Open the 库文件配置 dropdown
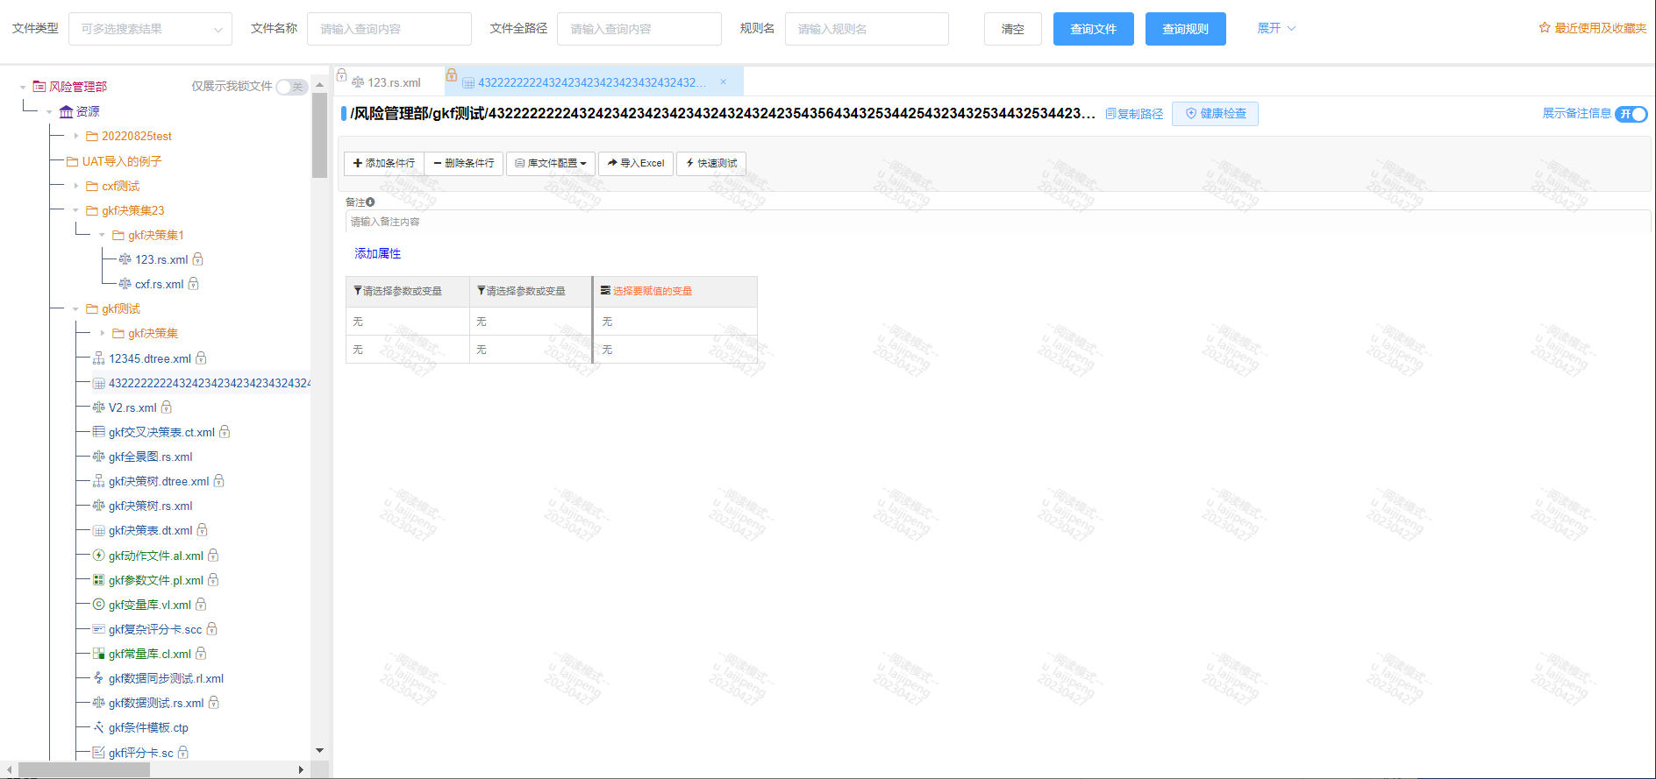This screenshot has width=1656, height=779. (x=551, y=163)
